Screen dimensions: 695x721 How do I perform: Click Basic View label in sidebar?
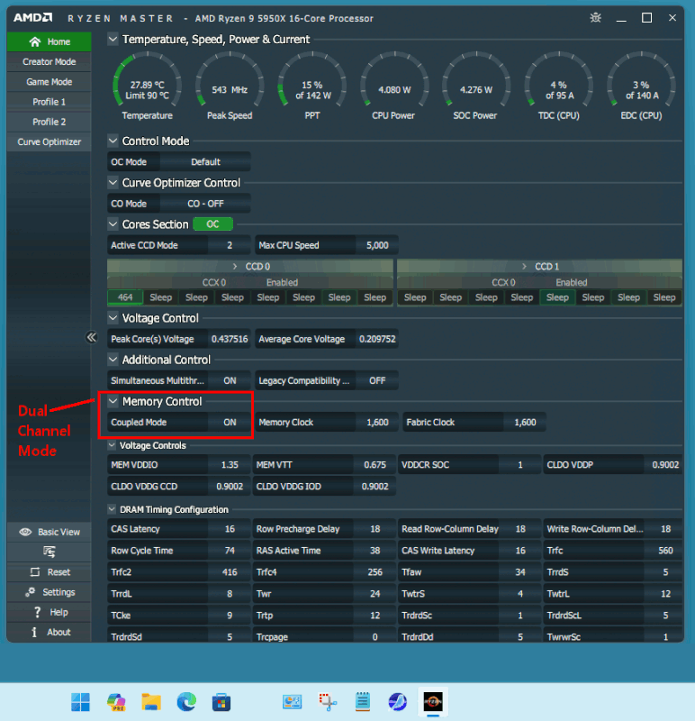[59, 532]
